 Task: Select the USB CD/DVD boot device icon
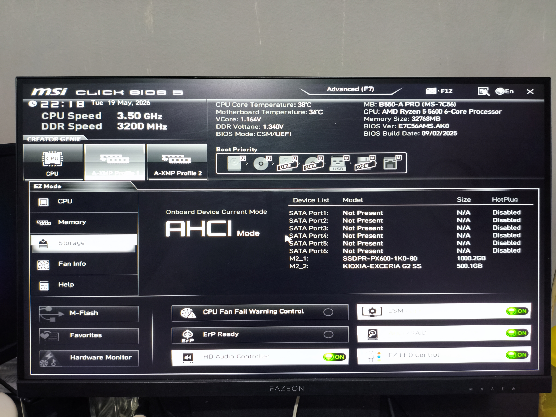pyautogui.click(x=313, y=163)
